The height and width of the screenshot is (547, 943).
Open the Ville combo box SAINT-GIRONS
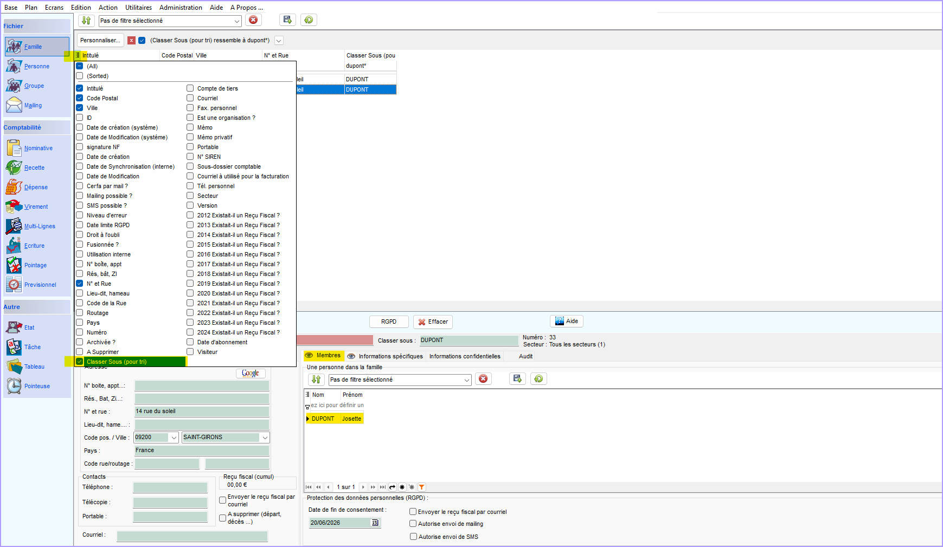pos(265,437)
